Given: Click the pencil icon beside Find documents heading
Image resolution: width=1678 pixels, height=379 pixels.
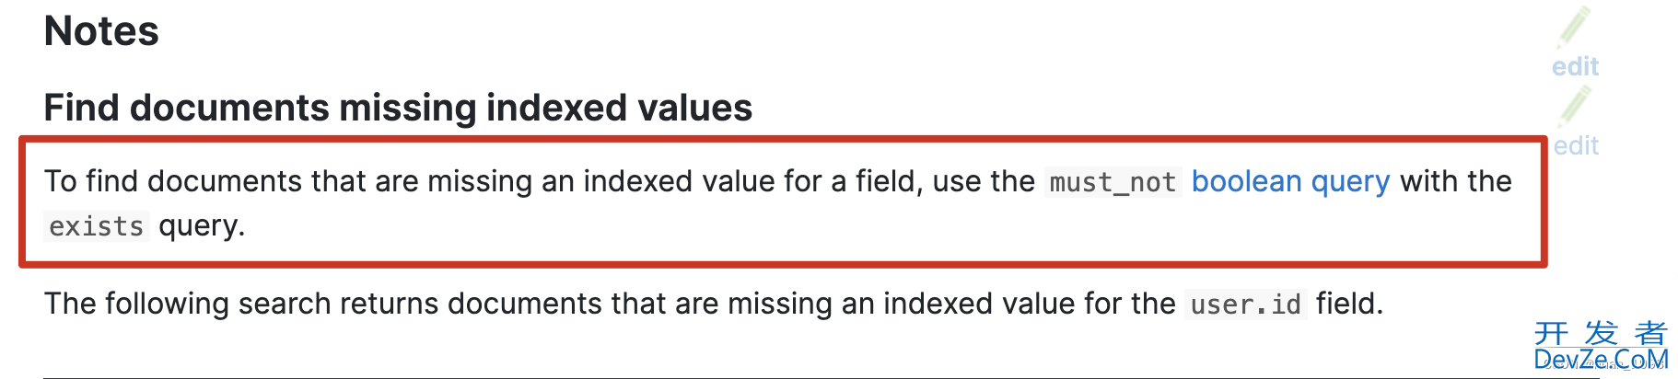Looking at the screenshot, I should tap(1575, 108).
